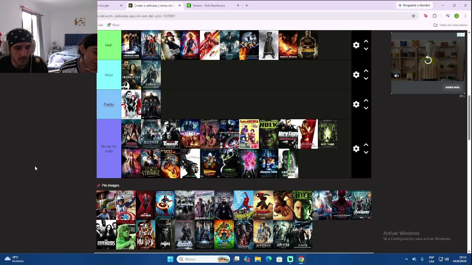Screen dimensions: 472x265
Task: Select the Avengers poster in the image pool
Action: (361, 205)
